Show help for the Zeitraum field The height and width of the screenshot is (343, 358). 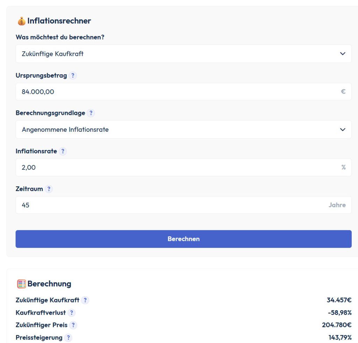pos(49,189)
